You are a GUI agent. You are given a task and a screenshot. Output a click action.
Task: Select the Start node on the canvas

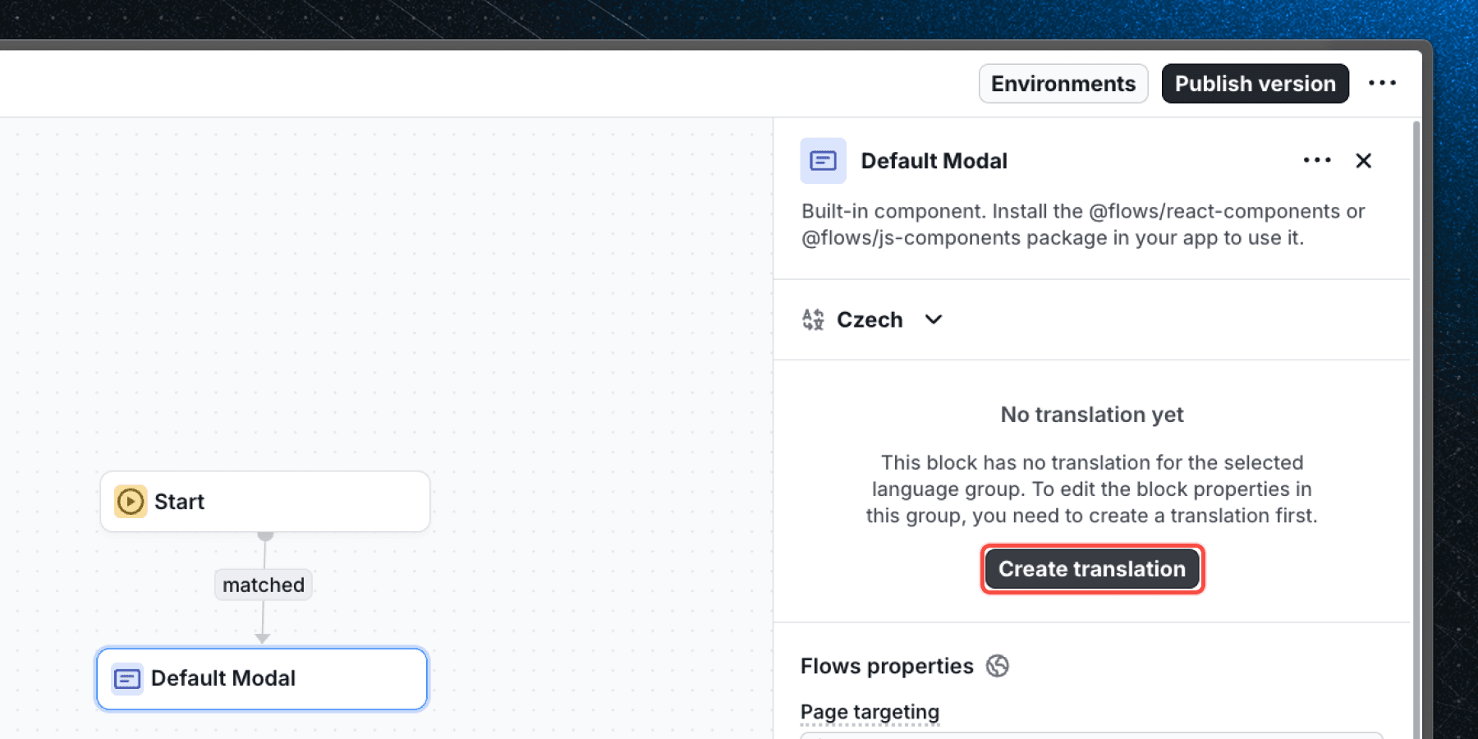279,502
